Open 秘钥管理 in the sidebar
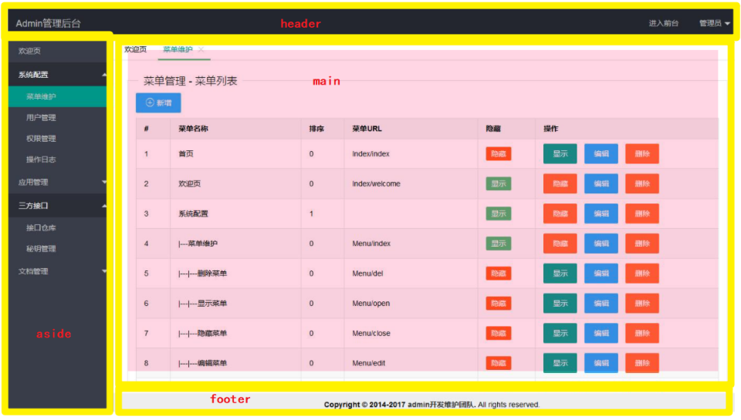This screenshot has width=741, height=420. click(x=57, y=249)
